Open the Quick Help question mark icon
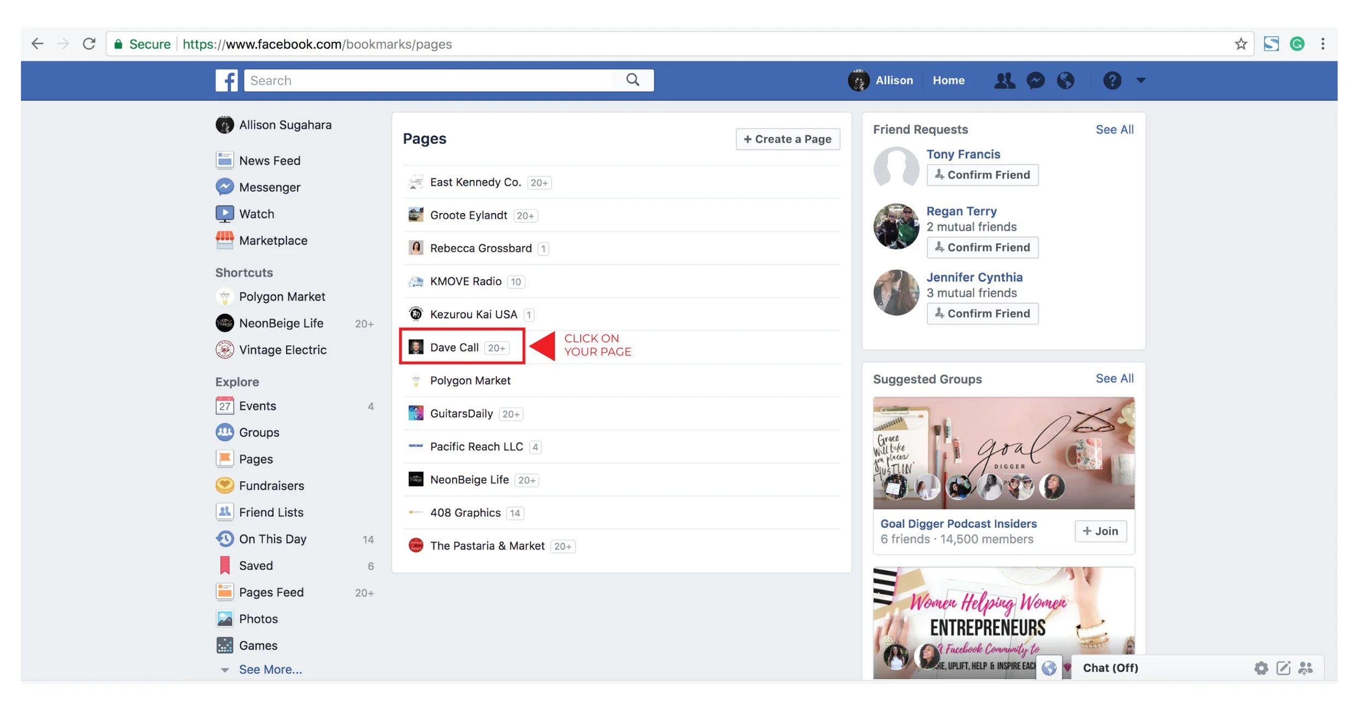The height and width of the screenshot is (714, 1367). click(x=1112, y=80)
